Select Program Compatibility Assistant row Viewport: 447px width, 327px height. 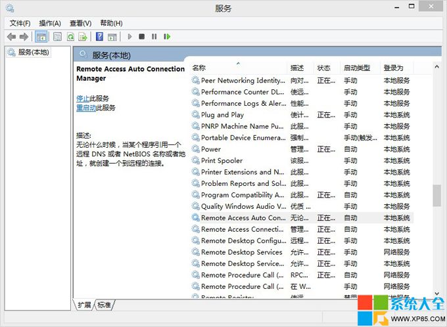[x=302, y=195]
